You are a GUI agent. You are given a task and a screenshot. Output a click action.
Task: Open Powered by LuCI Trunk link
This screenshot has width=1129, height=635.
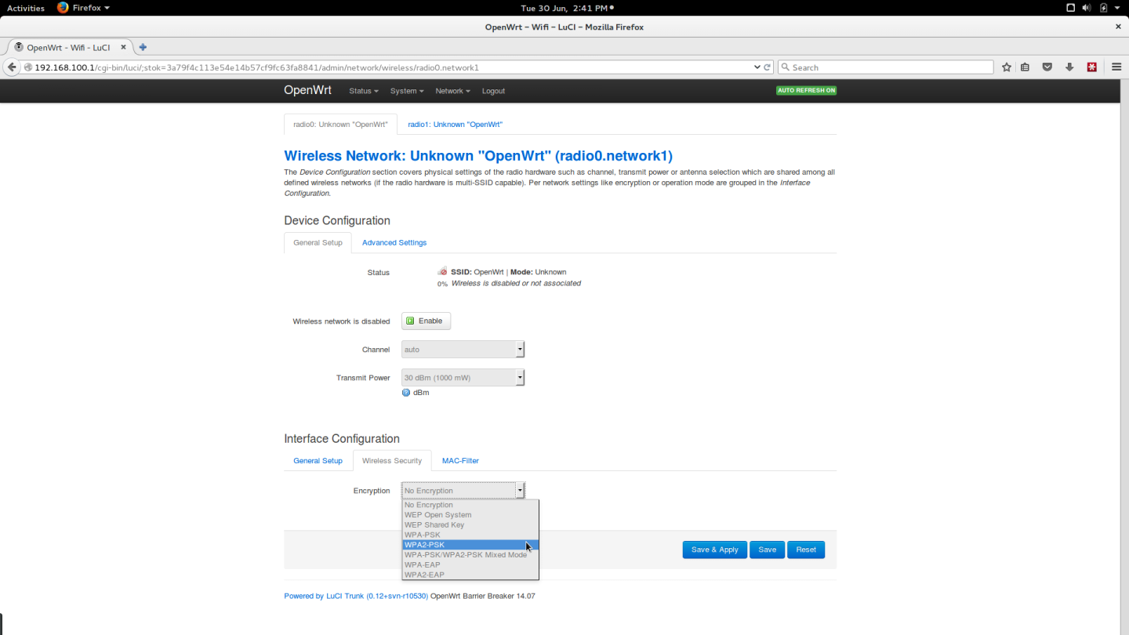[x=356, y=596]
